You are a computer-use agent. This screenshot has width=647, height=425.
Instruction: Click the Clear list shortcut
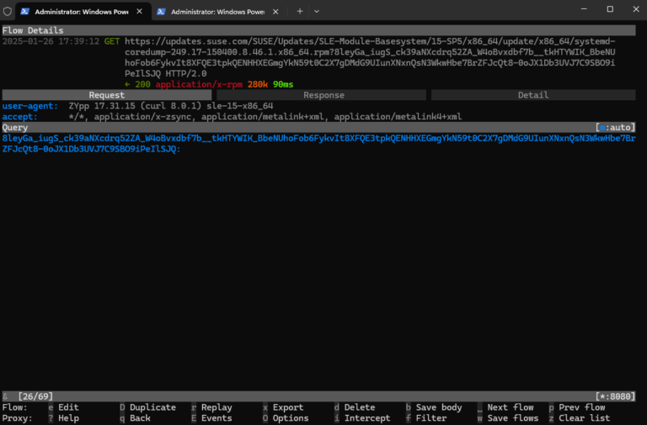(x=580, y=418)
